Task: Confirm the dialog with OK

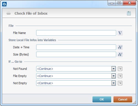Action: click(x=102, y=99)
